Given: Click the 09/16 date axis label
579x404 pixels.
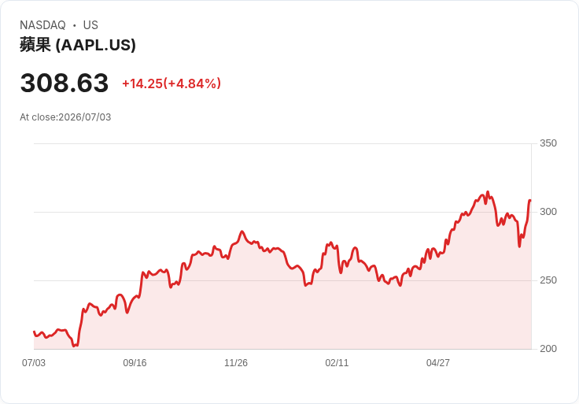Looking at the screenshot, I should [135, 363].
